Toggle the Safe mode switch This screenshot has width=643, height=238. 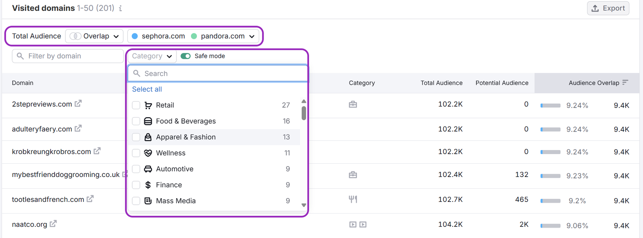tap(186, 56)
